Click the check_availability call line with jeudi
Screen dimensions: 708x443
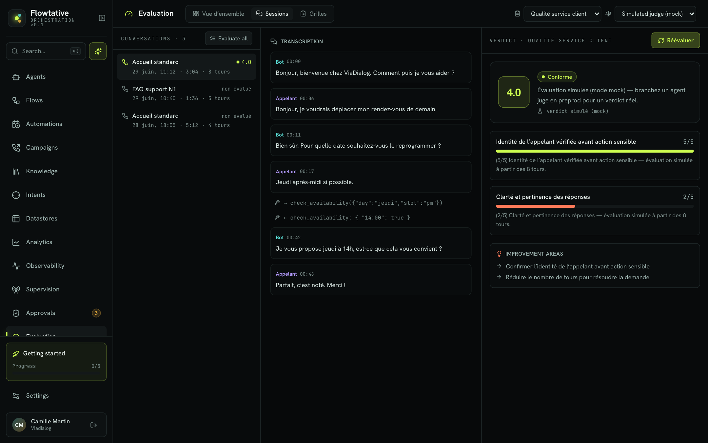tap(359, 203)
